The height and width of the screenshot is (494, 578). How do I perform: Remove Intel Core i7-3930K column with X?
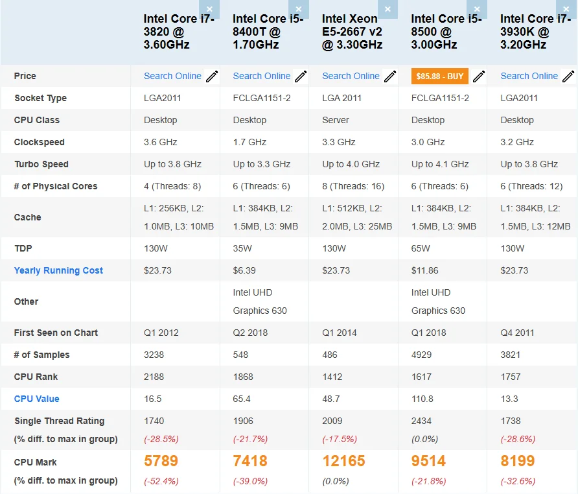(x=566, y=9)
